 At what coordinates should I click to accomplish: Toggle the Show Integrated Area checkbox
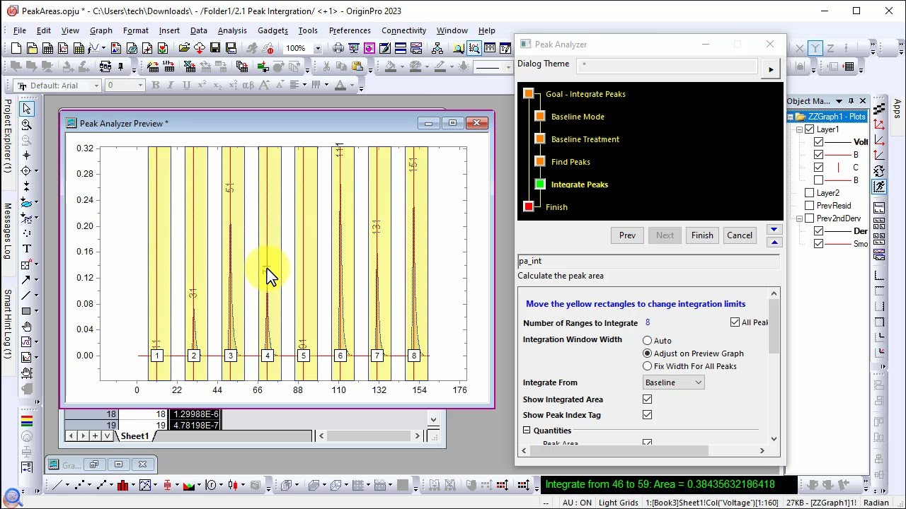tap(647, 399)
